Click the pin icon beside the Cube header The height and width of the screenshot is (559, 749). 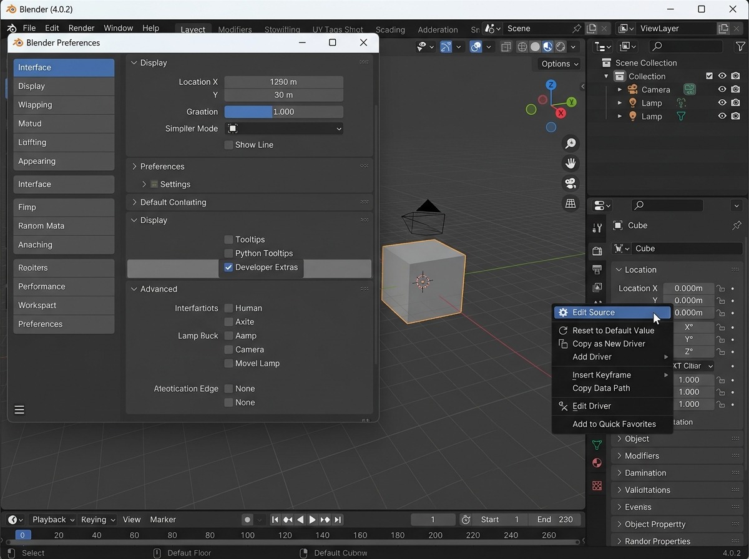pos(737,225)
